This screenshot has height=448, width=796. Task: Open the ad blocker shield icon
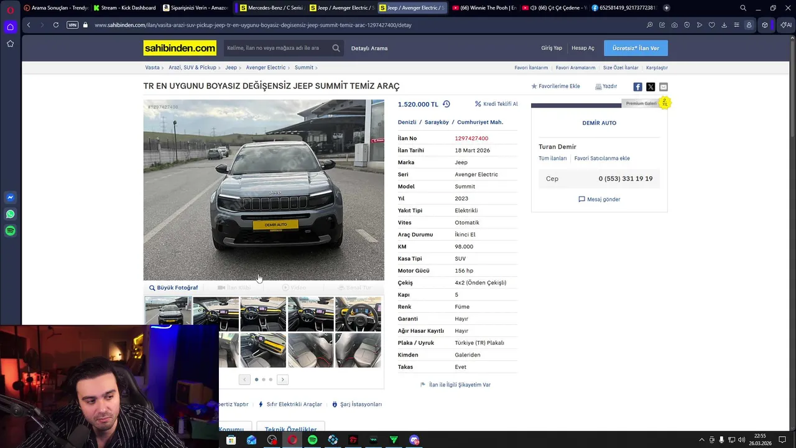(687, 25)
